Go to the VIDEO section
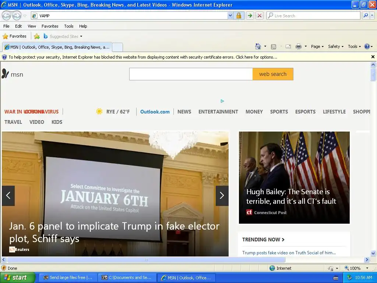Screen dimensions: 377x283 tap(37, 122)
